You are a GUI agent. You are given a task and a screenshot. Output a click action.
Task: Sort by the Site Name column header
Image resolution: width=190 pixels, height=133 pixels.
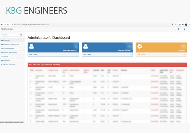pos(39,70)
